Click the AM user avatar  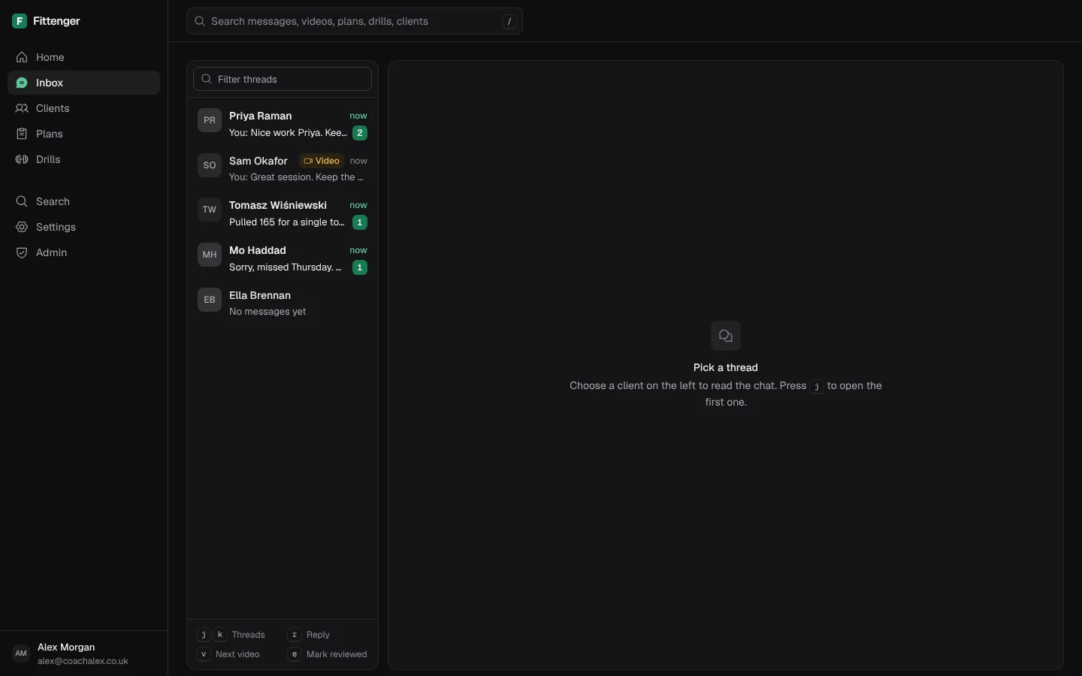coord(21,653)
